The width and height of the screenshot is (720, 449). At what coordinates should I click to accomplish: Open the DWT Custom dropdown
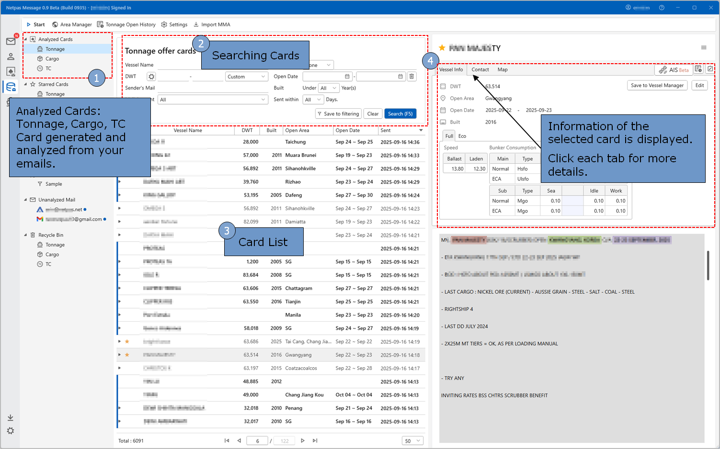point(246,77)
